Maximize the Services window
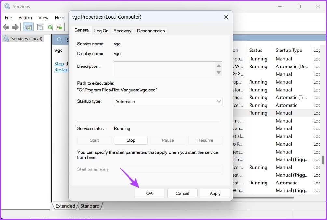Viewport: 327px width, 220px height. [299, 7]
